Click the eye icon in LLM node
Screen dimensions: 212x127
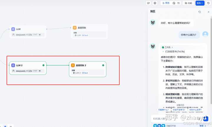click(40, 35)
